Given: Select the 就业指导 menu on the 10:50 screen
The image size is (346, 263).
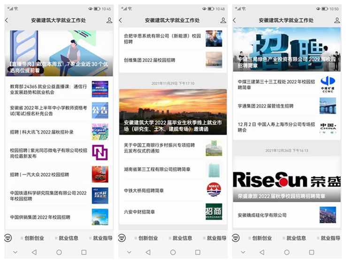Looking at the screenshot, I should (x=330, y=238).
